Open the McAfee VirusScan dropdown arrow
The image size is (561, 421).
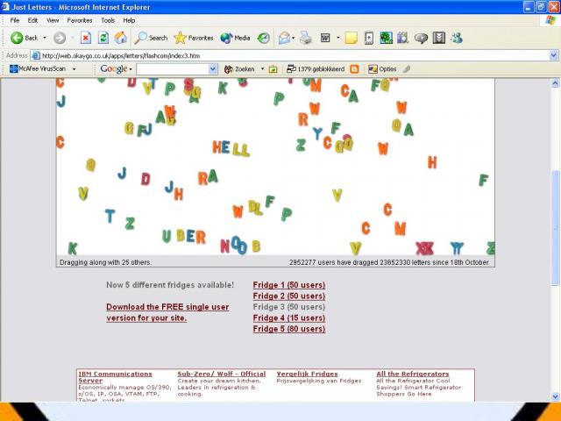pos(74,68)
